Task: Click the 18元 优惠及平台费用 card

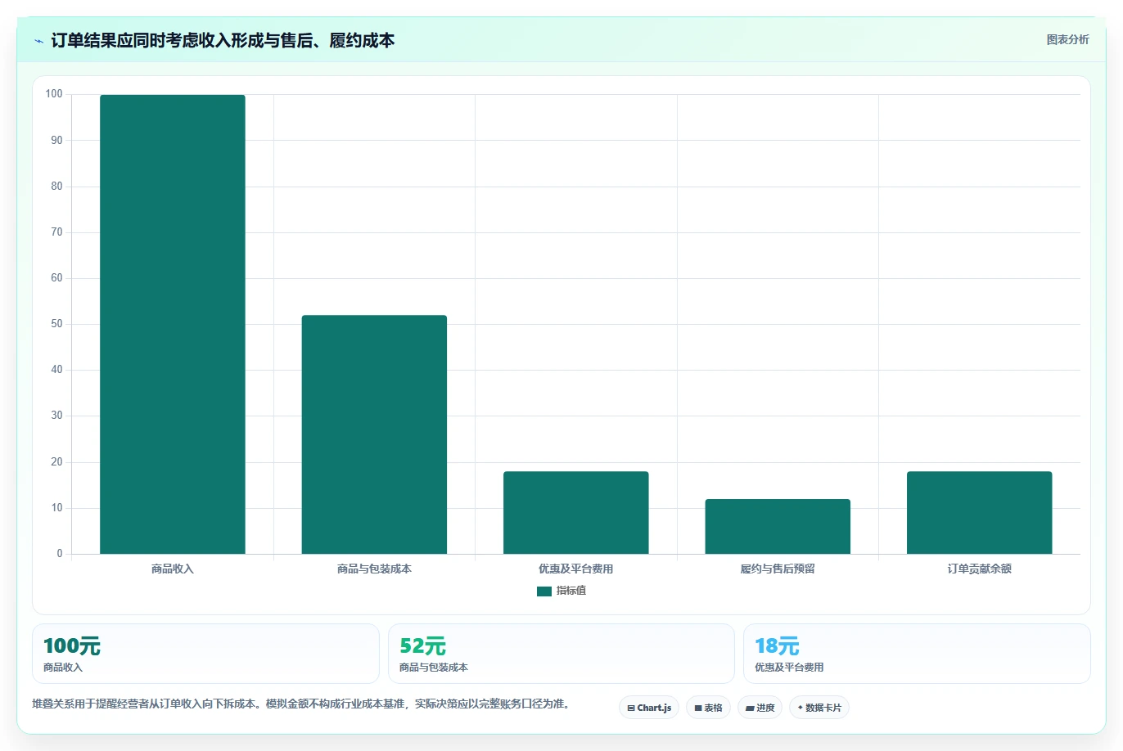Action: [917, 654]
